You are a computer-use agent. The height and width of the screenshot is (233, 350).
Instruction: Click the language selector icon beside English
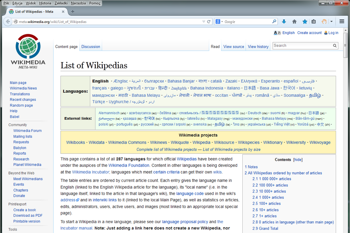277,33
